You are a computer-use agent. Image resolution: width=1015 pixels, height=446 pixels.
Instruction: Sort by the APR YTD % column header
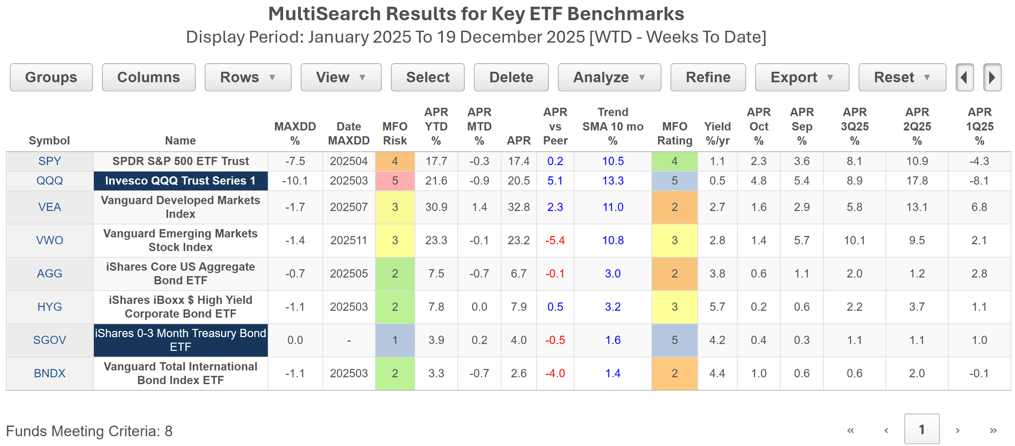tap(436, 126)
